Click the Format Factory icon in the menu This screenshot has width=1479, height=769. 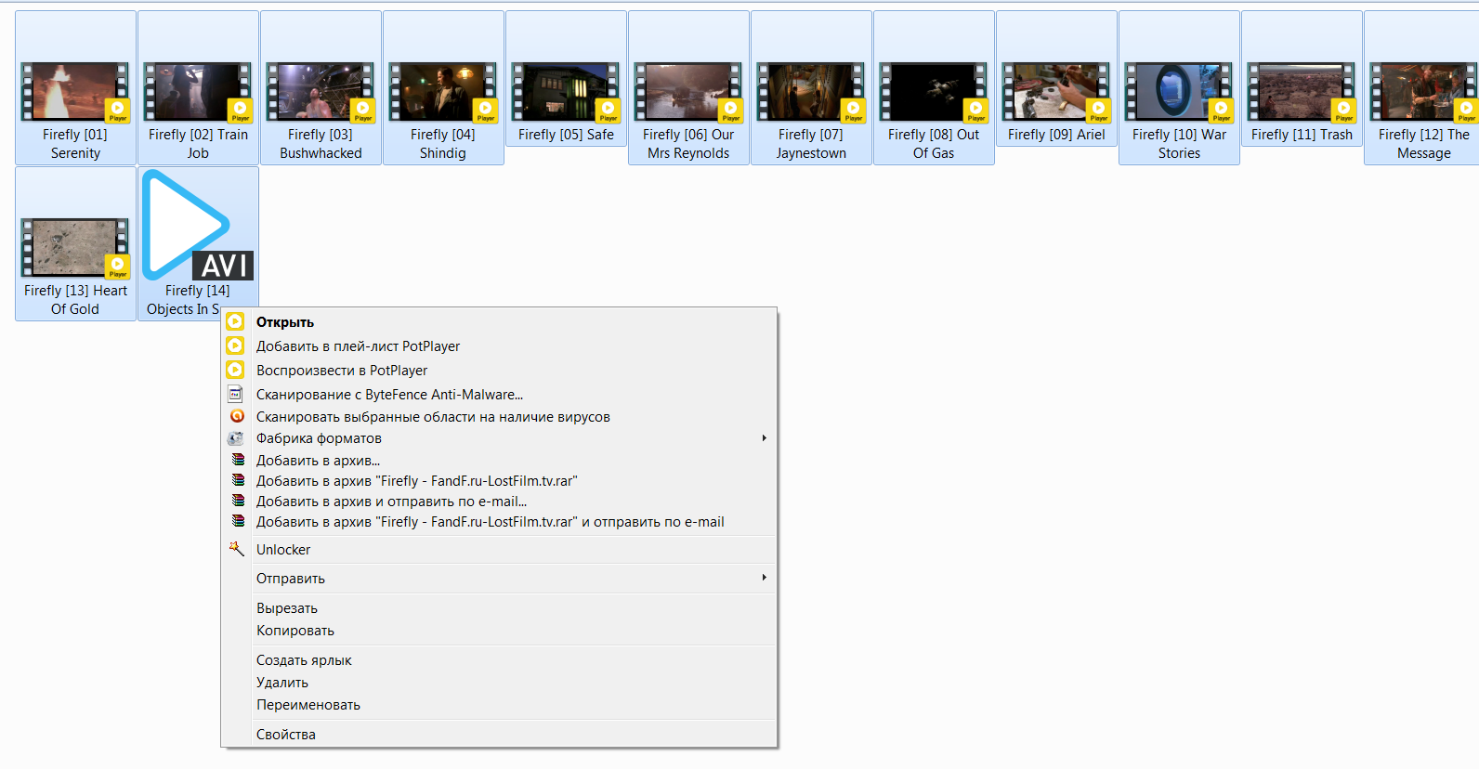(236, 438)
